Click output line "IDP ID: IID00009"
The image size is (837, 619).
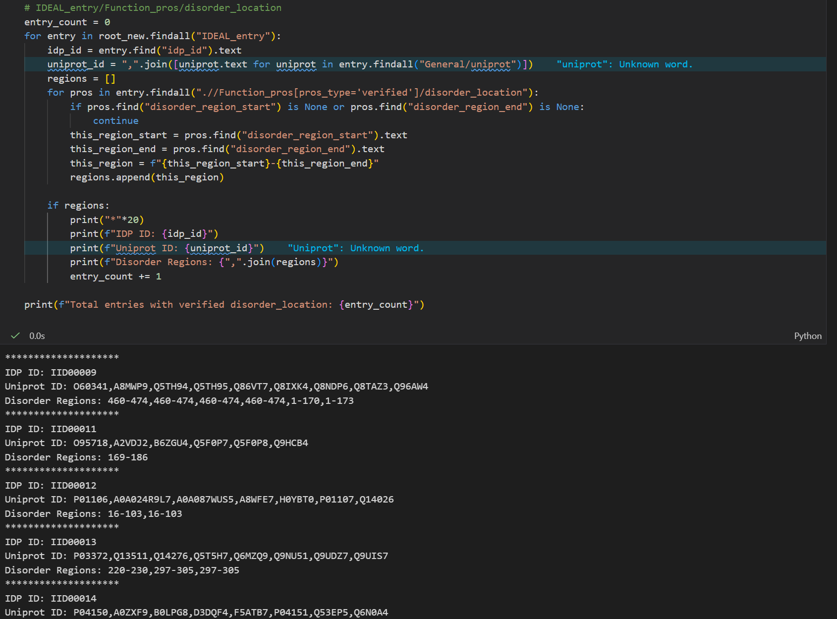(x=51, y=373)
